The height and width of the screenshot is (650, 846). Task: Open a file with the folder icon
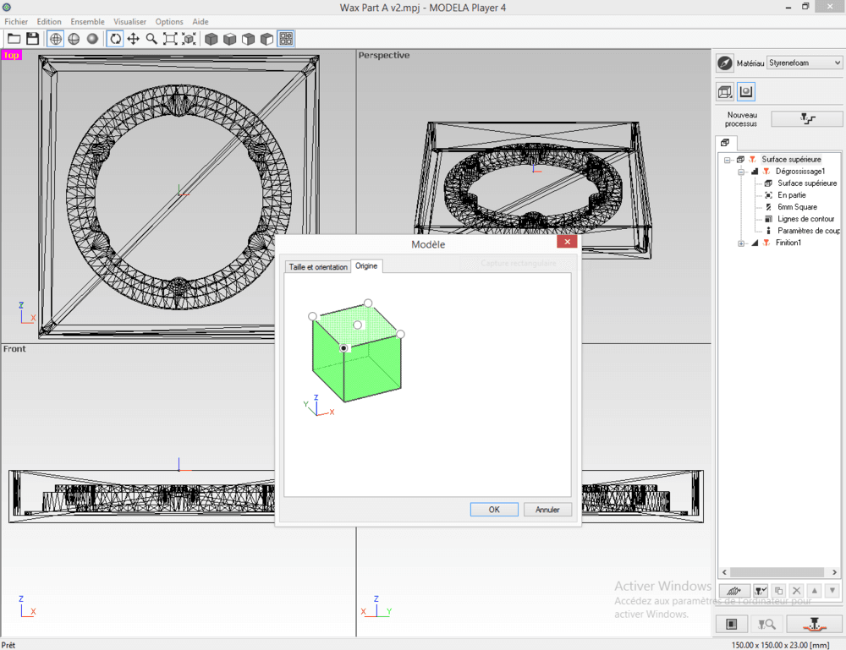coord(14,39)
